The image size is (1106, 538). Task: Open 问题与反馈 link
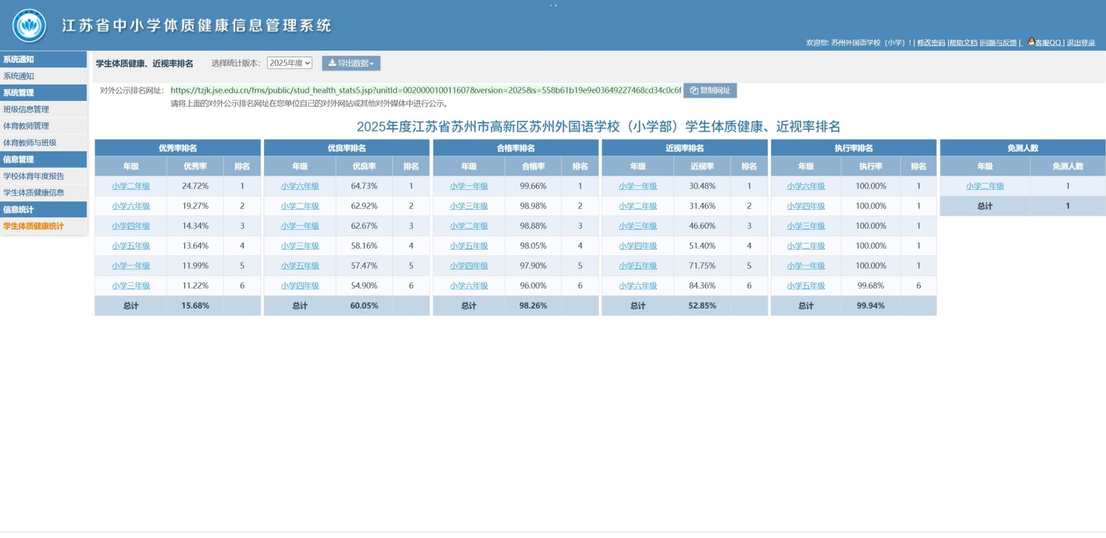tap(999, 43)
